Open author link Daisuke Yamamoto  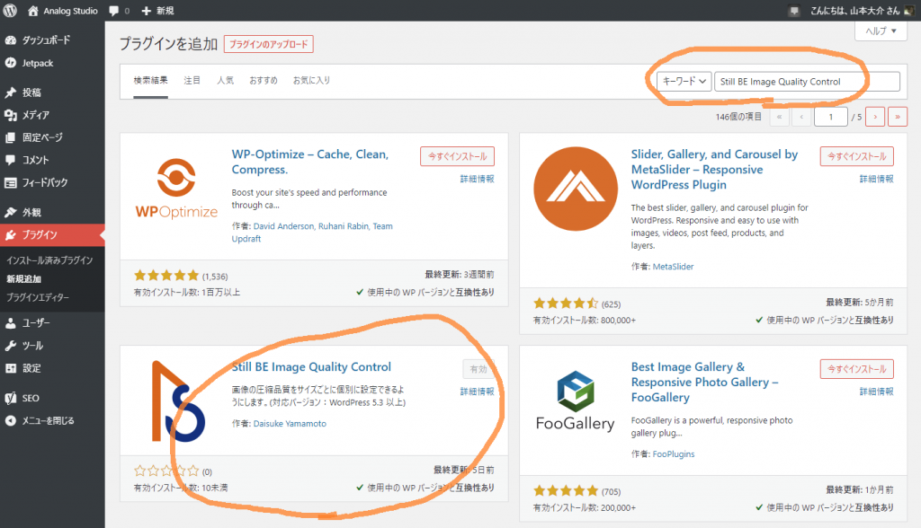tap(290, 424)
